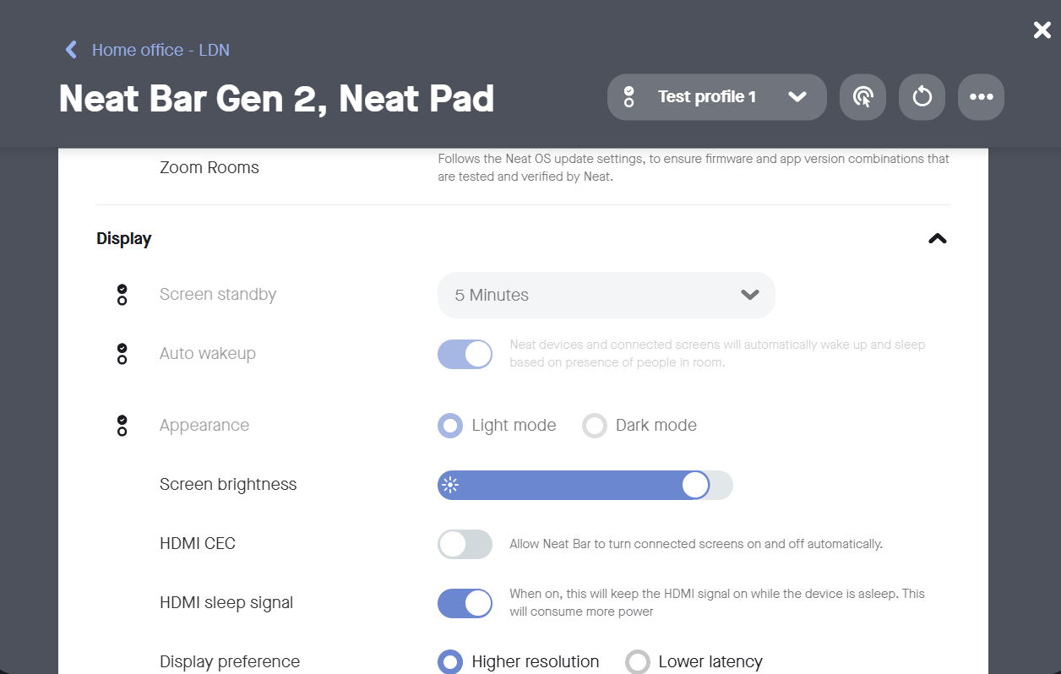Open the Screen standby 5 Minutes dropdown
This screenshot has height=674, width=1061.
[x=606, y=295]
